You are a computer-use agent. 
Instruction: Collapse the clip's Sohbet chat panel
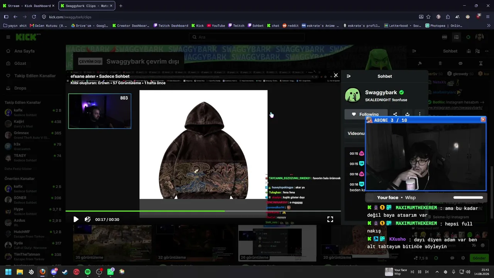tap(349, 76)
